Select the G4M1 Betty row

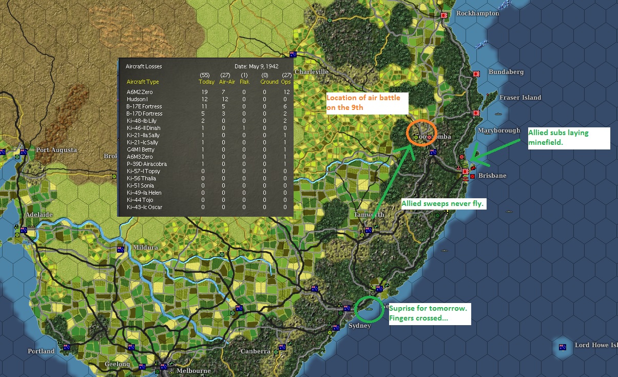[207, 149]
